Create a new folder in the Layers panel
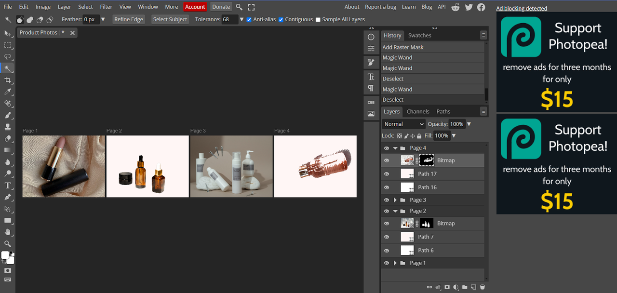Screen dimensions: 617x293 tap(465, 287)
